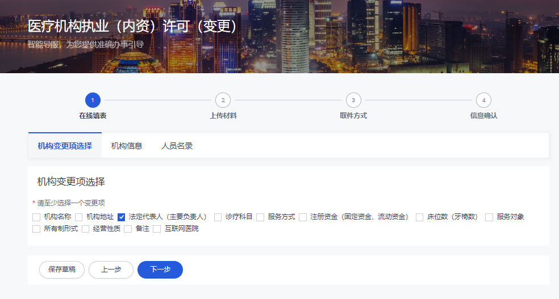
Task: Click the 在线填表 step label
Action: coord(93,116)
